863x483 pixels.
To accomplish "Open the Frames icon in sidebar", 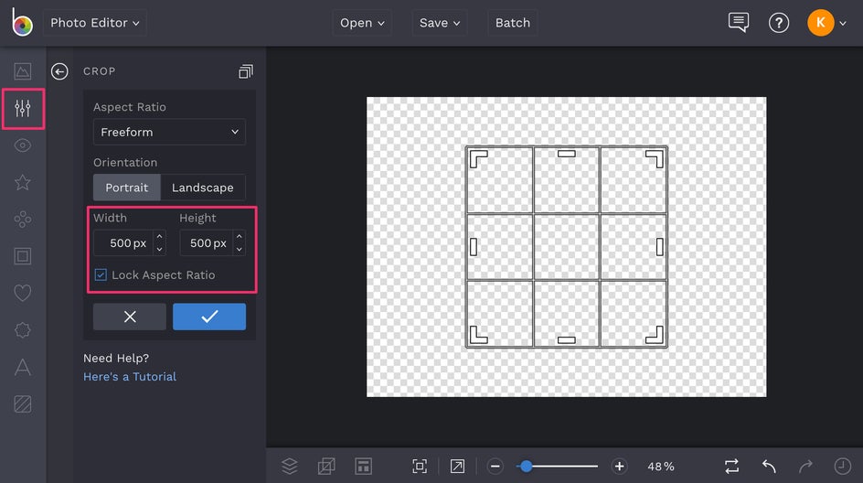I will 23,256.
